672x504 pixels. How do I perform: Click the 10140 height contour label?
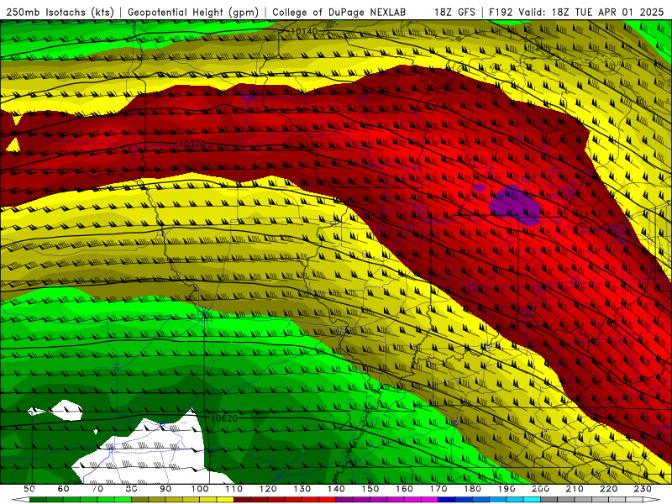304,31
